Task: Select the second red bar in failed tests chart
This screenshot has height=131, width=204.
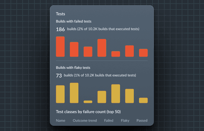Action: pyautogui.click(x=74, y=49)
